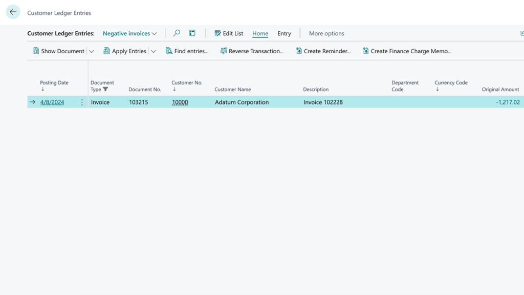Screen dimensions: 524x295
Task: Open the search magnifier icon
Action: 176,33
